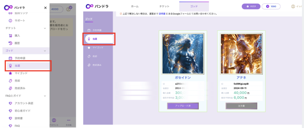Screen dimensions: 304x128
Task: Switch to the チケット tab in top navigation
Action: click(164, 6)
